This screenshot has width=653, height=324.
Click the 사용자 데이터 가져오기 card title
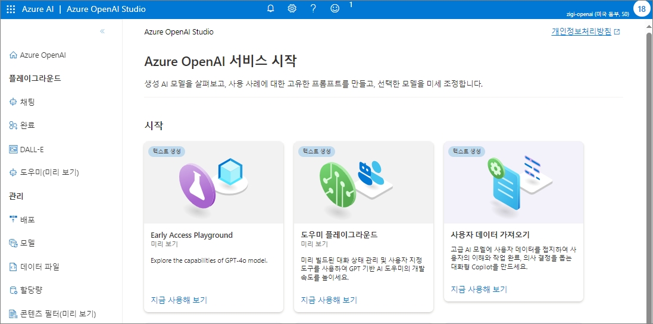tap(490, 234)
